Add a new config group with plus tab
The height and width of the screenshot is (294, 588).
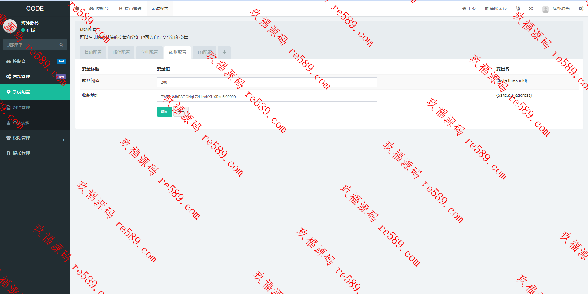[x=224, y=52]
